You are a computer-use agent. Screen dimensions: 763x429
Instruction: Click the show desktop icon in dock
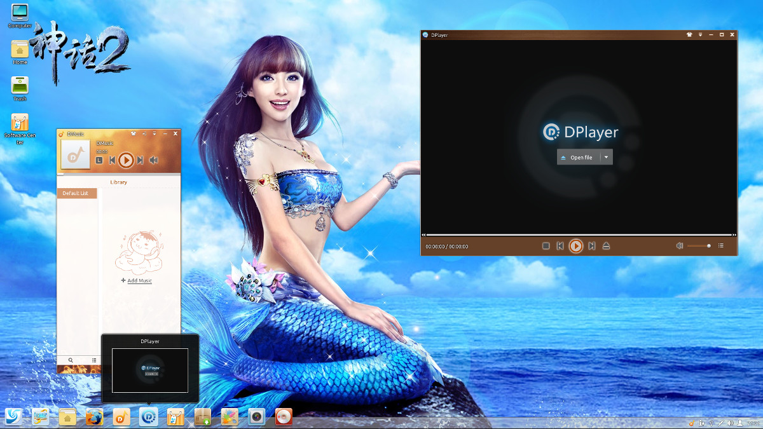(40, 416)
